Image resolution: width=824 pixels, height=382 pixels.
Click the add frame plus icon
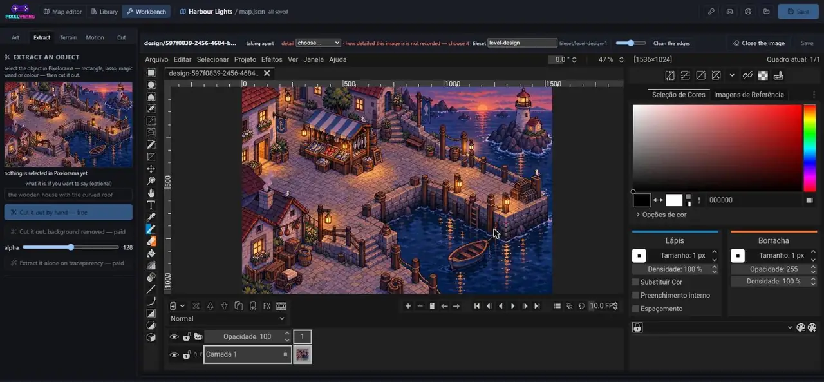(407, 306)
